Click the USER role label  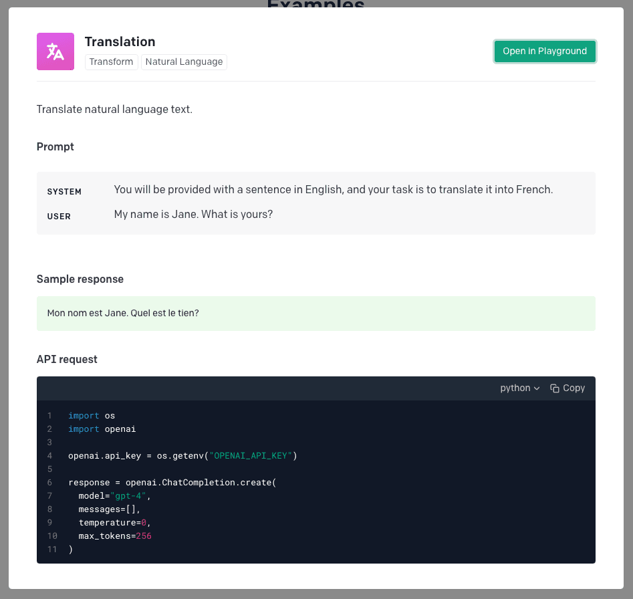click(x=59, y=217)
